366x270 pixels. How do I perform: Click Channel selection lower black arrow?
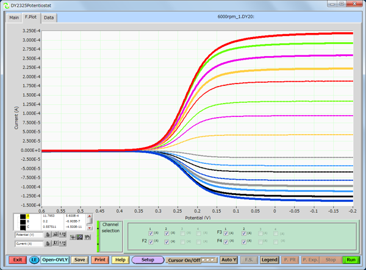pos(98,244)
